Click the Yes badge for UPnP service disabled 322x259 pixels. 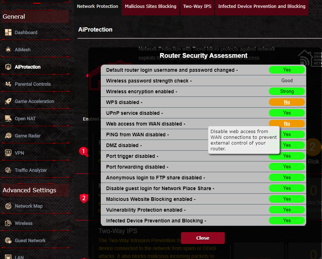click(287, 113)
